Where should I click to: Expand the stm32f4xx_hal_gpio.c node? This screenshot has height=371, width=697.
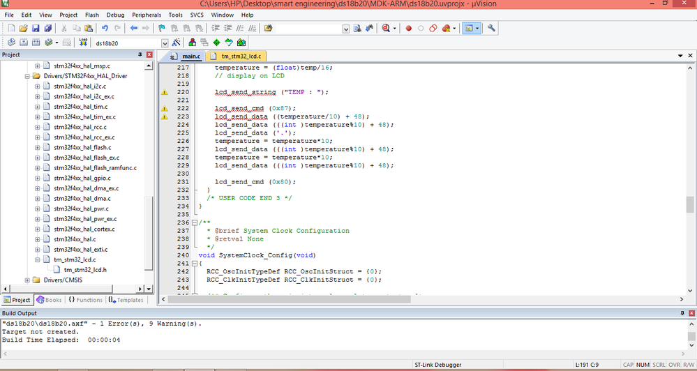pyautogui.click(x=38, y=178)
